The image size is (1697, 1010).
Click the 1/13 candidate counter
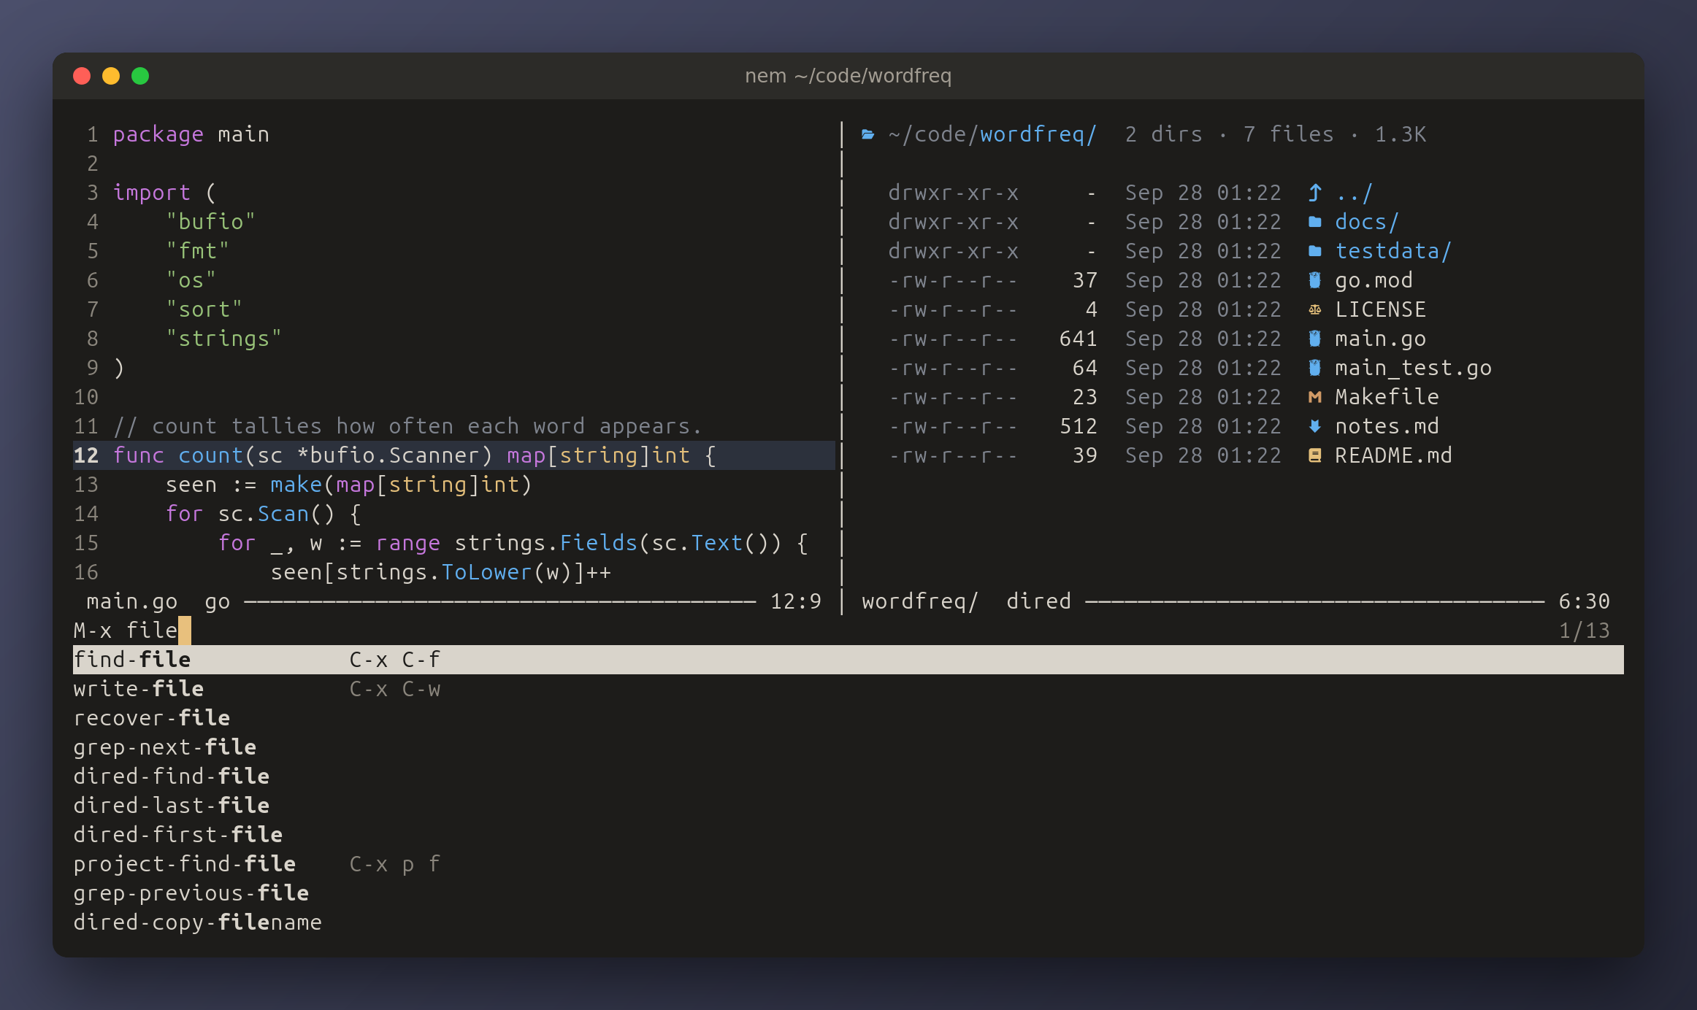click(x=1584, y=631)
